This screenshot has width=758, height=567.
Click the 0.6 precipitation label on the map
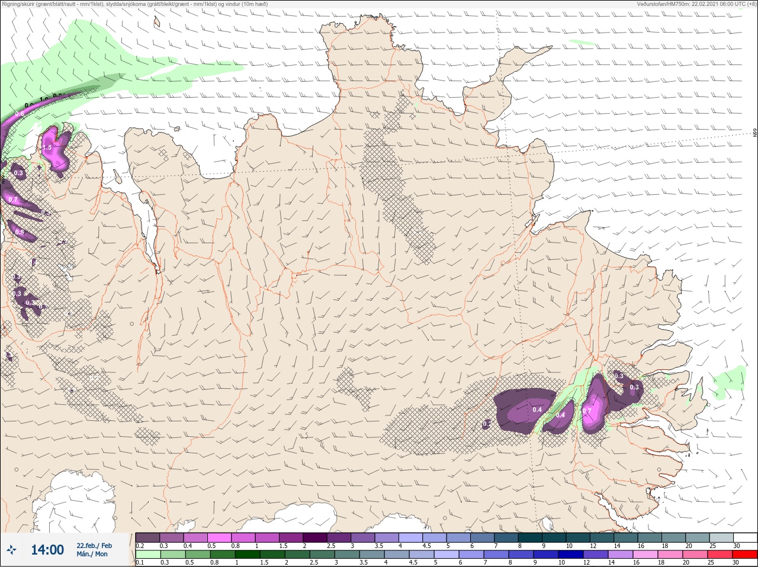click(x=20, y=114)
